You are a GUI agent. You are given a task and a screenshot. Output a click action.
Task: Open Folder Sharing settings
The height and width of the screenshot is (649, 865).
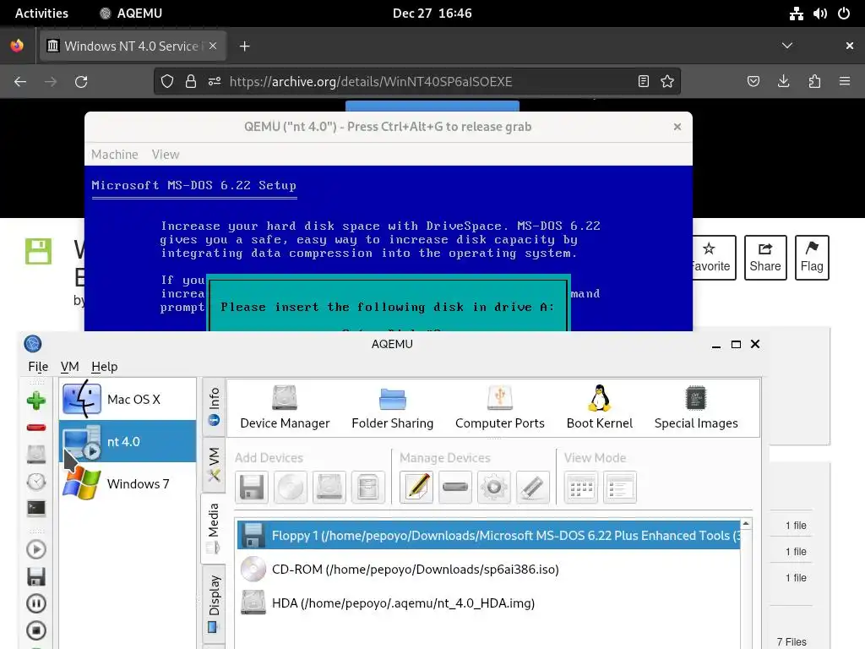[392, 408]
